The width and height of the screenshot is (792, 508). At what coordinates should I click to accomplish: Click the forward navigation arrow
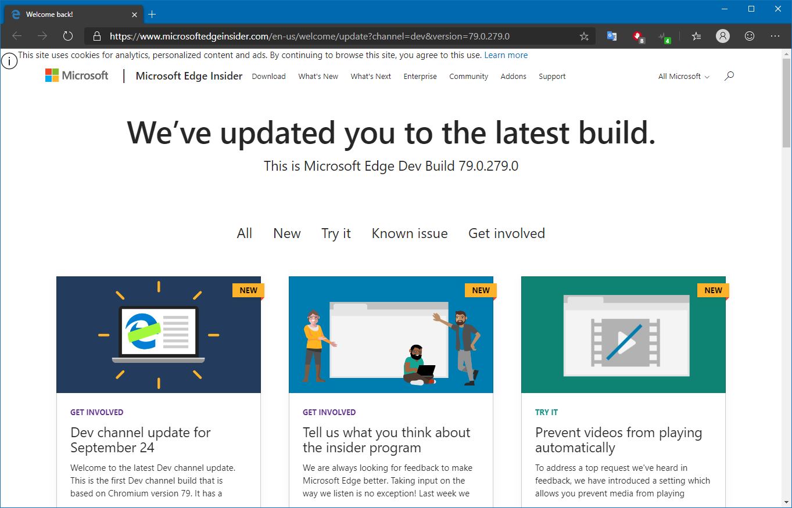pyautogui.click(x=42, y=36)
